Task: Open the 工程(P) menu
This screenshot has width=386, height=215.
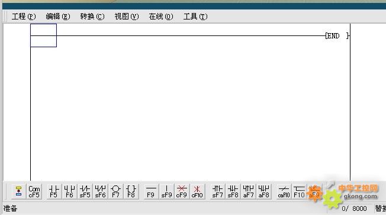Action: 24,17
